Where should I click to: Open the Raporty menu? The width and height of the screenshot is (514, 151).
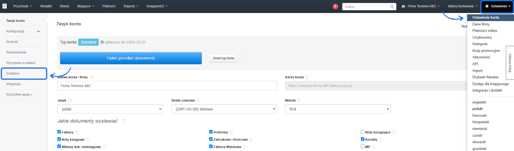(x=131, y=6)
